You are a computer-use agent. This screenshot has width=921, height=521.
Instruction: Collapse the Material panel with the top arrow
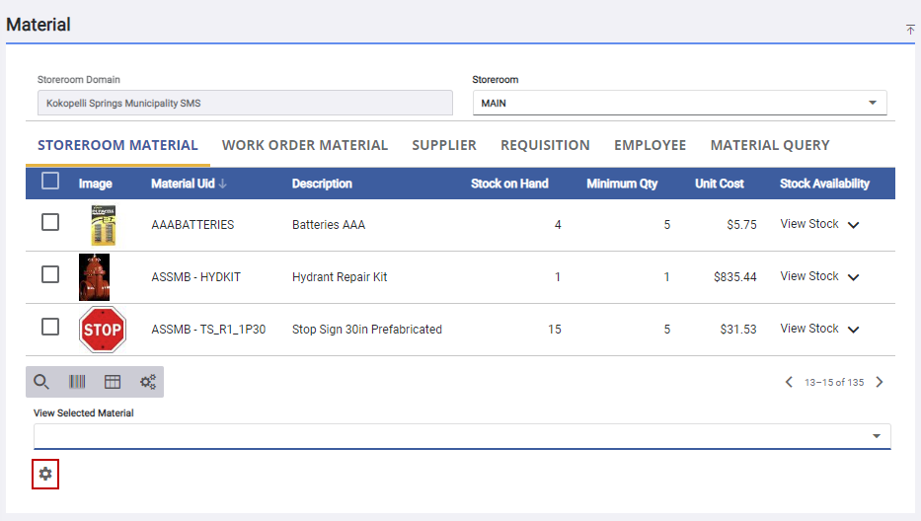pyautogui.click(x=910, y=30)
